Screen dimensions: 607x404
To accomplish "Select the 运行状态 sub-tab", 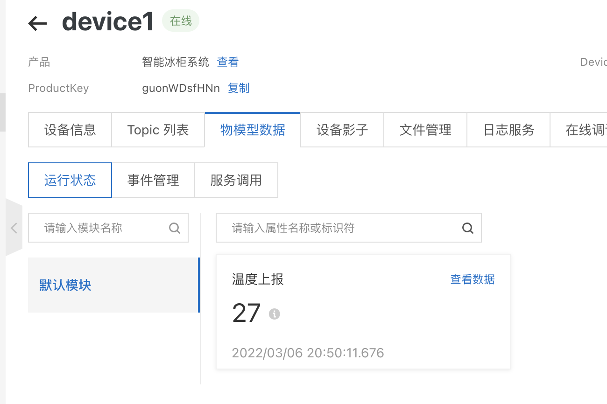I will click(x=70, y=180).
